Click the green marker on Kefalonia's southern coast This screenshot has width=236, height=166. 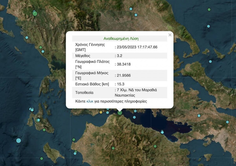click(44, 130)
